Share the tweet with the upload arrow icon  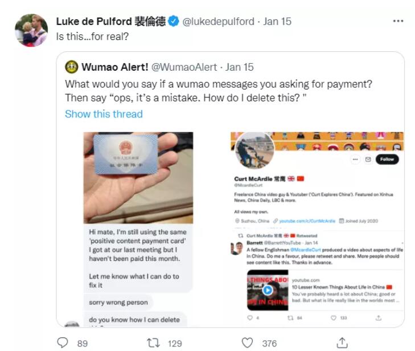click(342, 343)
